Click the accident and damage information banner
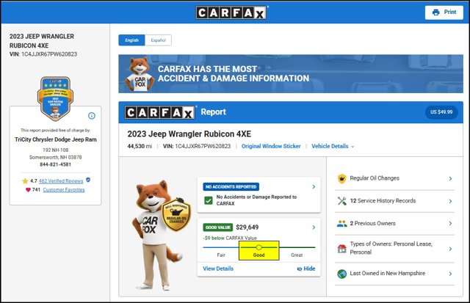The width and height of the screenshot is (470, 303). point(291,73)
